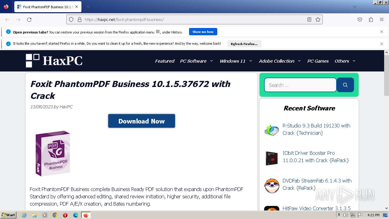Expand the Adobe Collection submenu chevron
The image size is (389, 219).
coord(299,61)
